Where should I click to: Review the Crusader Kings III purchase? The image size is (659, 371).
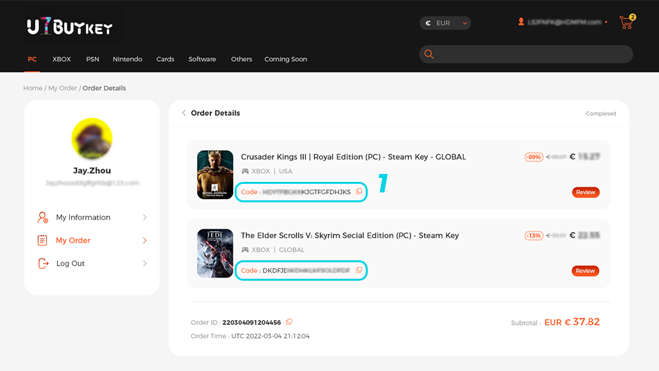(x=585, y=192)
